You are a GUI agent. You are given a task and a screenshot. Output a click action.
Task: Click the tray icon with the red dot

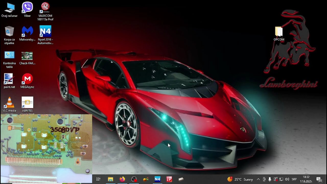tap(275, 179)
